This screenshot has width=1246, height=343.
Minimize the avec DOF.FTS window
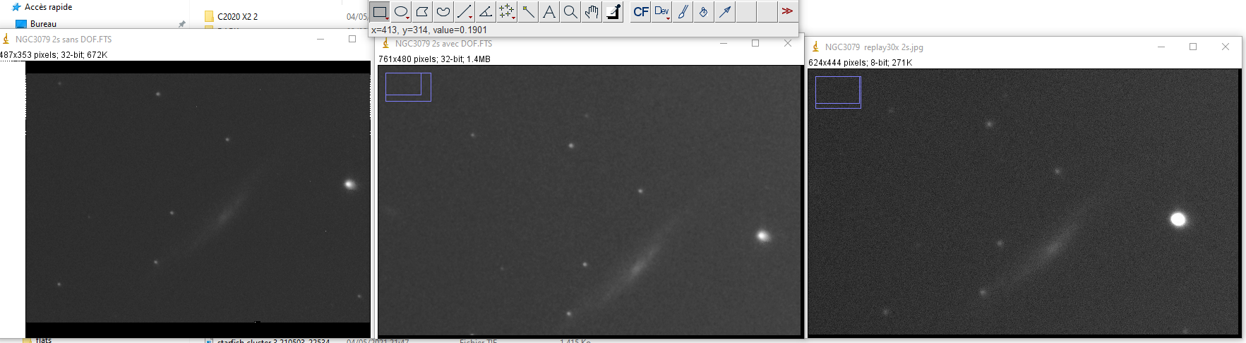pos(723,43)
